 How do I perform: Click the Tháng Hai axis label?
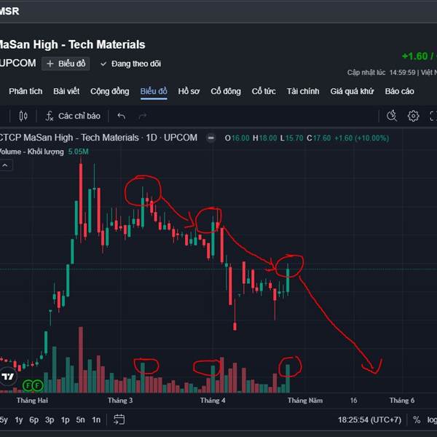tap(32, 401)
